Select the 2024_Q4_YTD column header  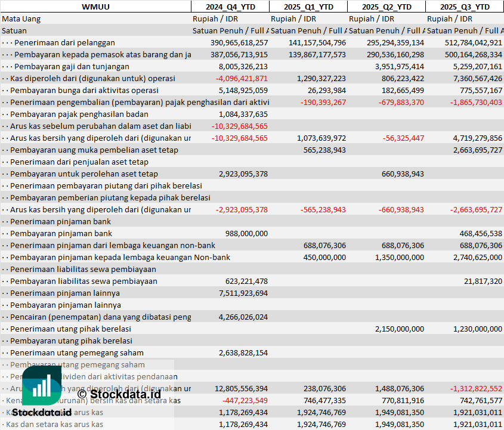[230, 7]
